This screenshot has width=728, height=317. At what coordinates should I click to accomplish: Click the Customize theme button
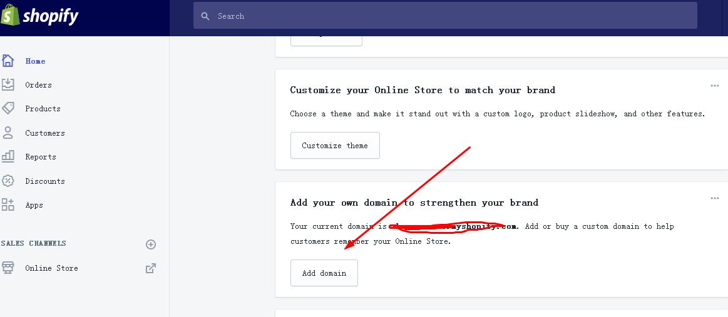[x=336, y=146]
